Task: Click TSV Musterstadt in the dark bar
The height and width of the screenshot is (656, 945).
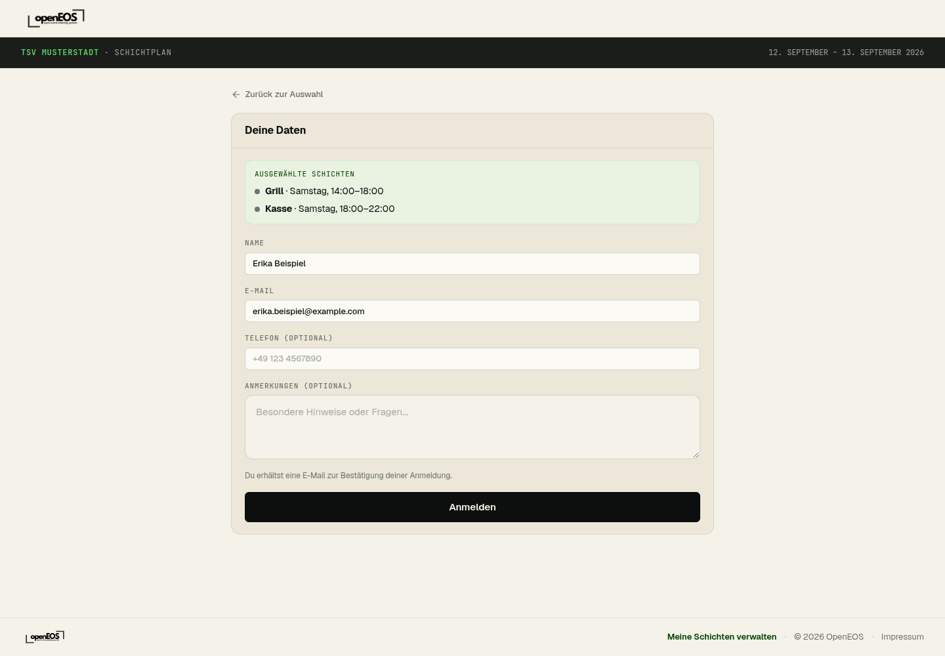Action: (x=60, y=52)
